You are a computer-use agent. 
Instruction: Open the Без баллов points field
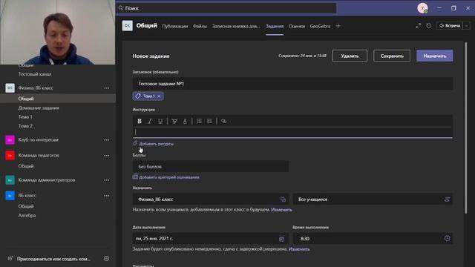click(211, 166)
